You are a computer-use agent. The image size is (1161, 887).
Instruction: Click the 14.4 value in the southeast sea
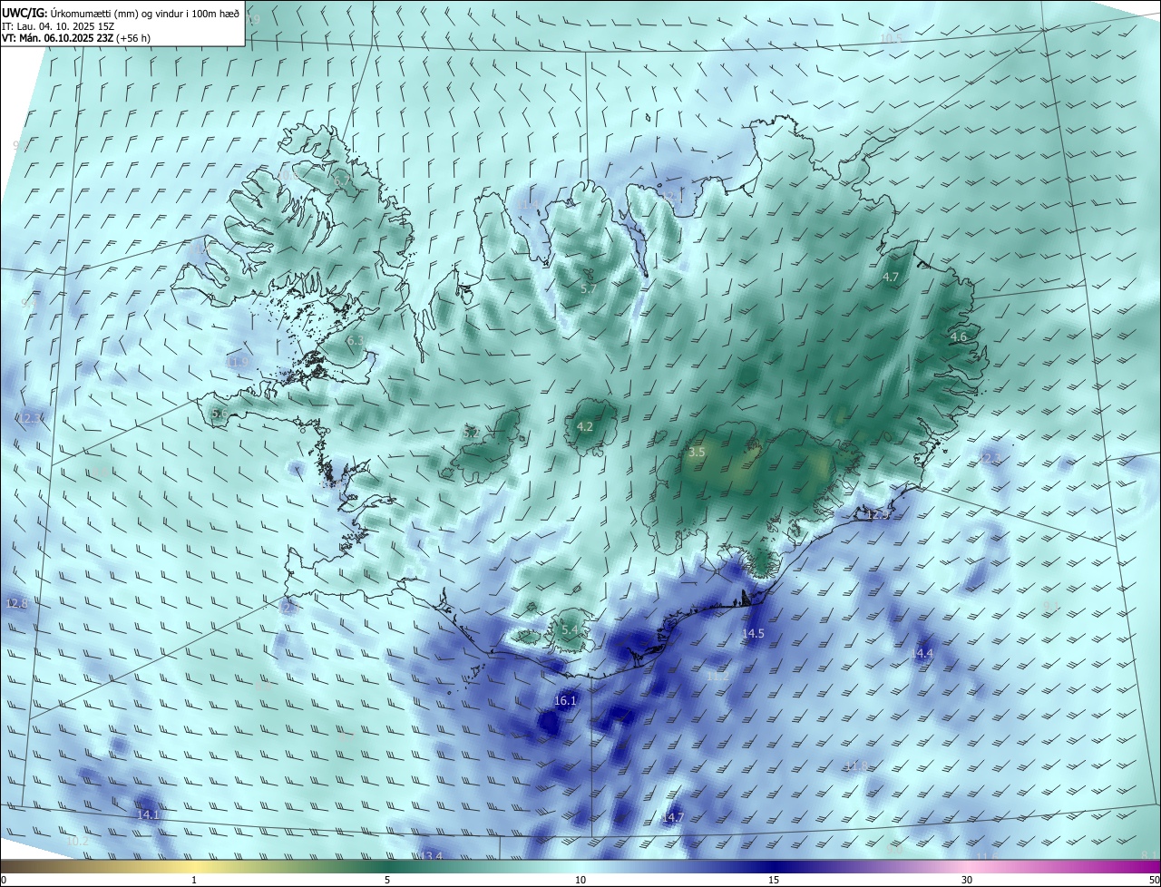pyautogui.click(x=922, y=654)
